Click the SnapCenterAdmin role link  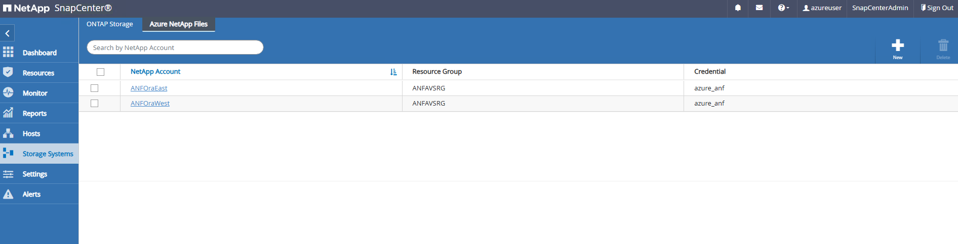(880, 8)
